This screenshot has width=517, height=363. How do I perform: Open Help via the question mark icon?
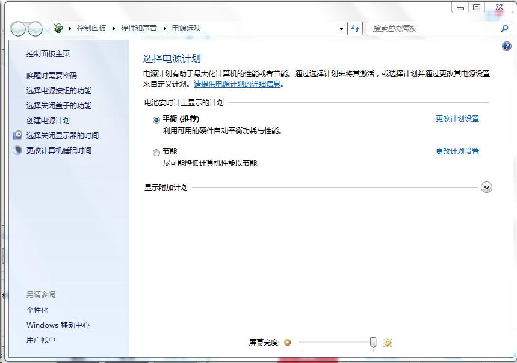click(x=506, y=46)
